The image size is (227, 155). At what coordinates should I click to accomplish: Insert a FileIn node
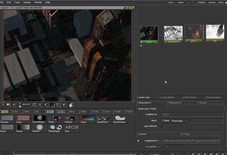tap(56, 119)
